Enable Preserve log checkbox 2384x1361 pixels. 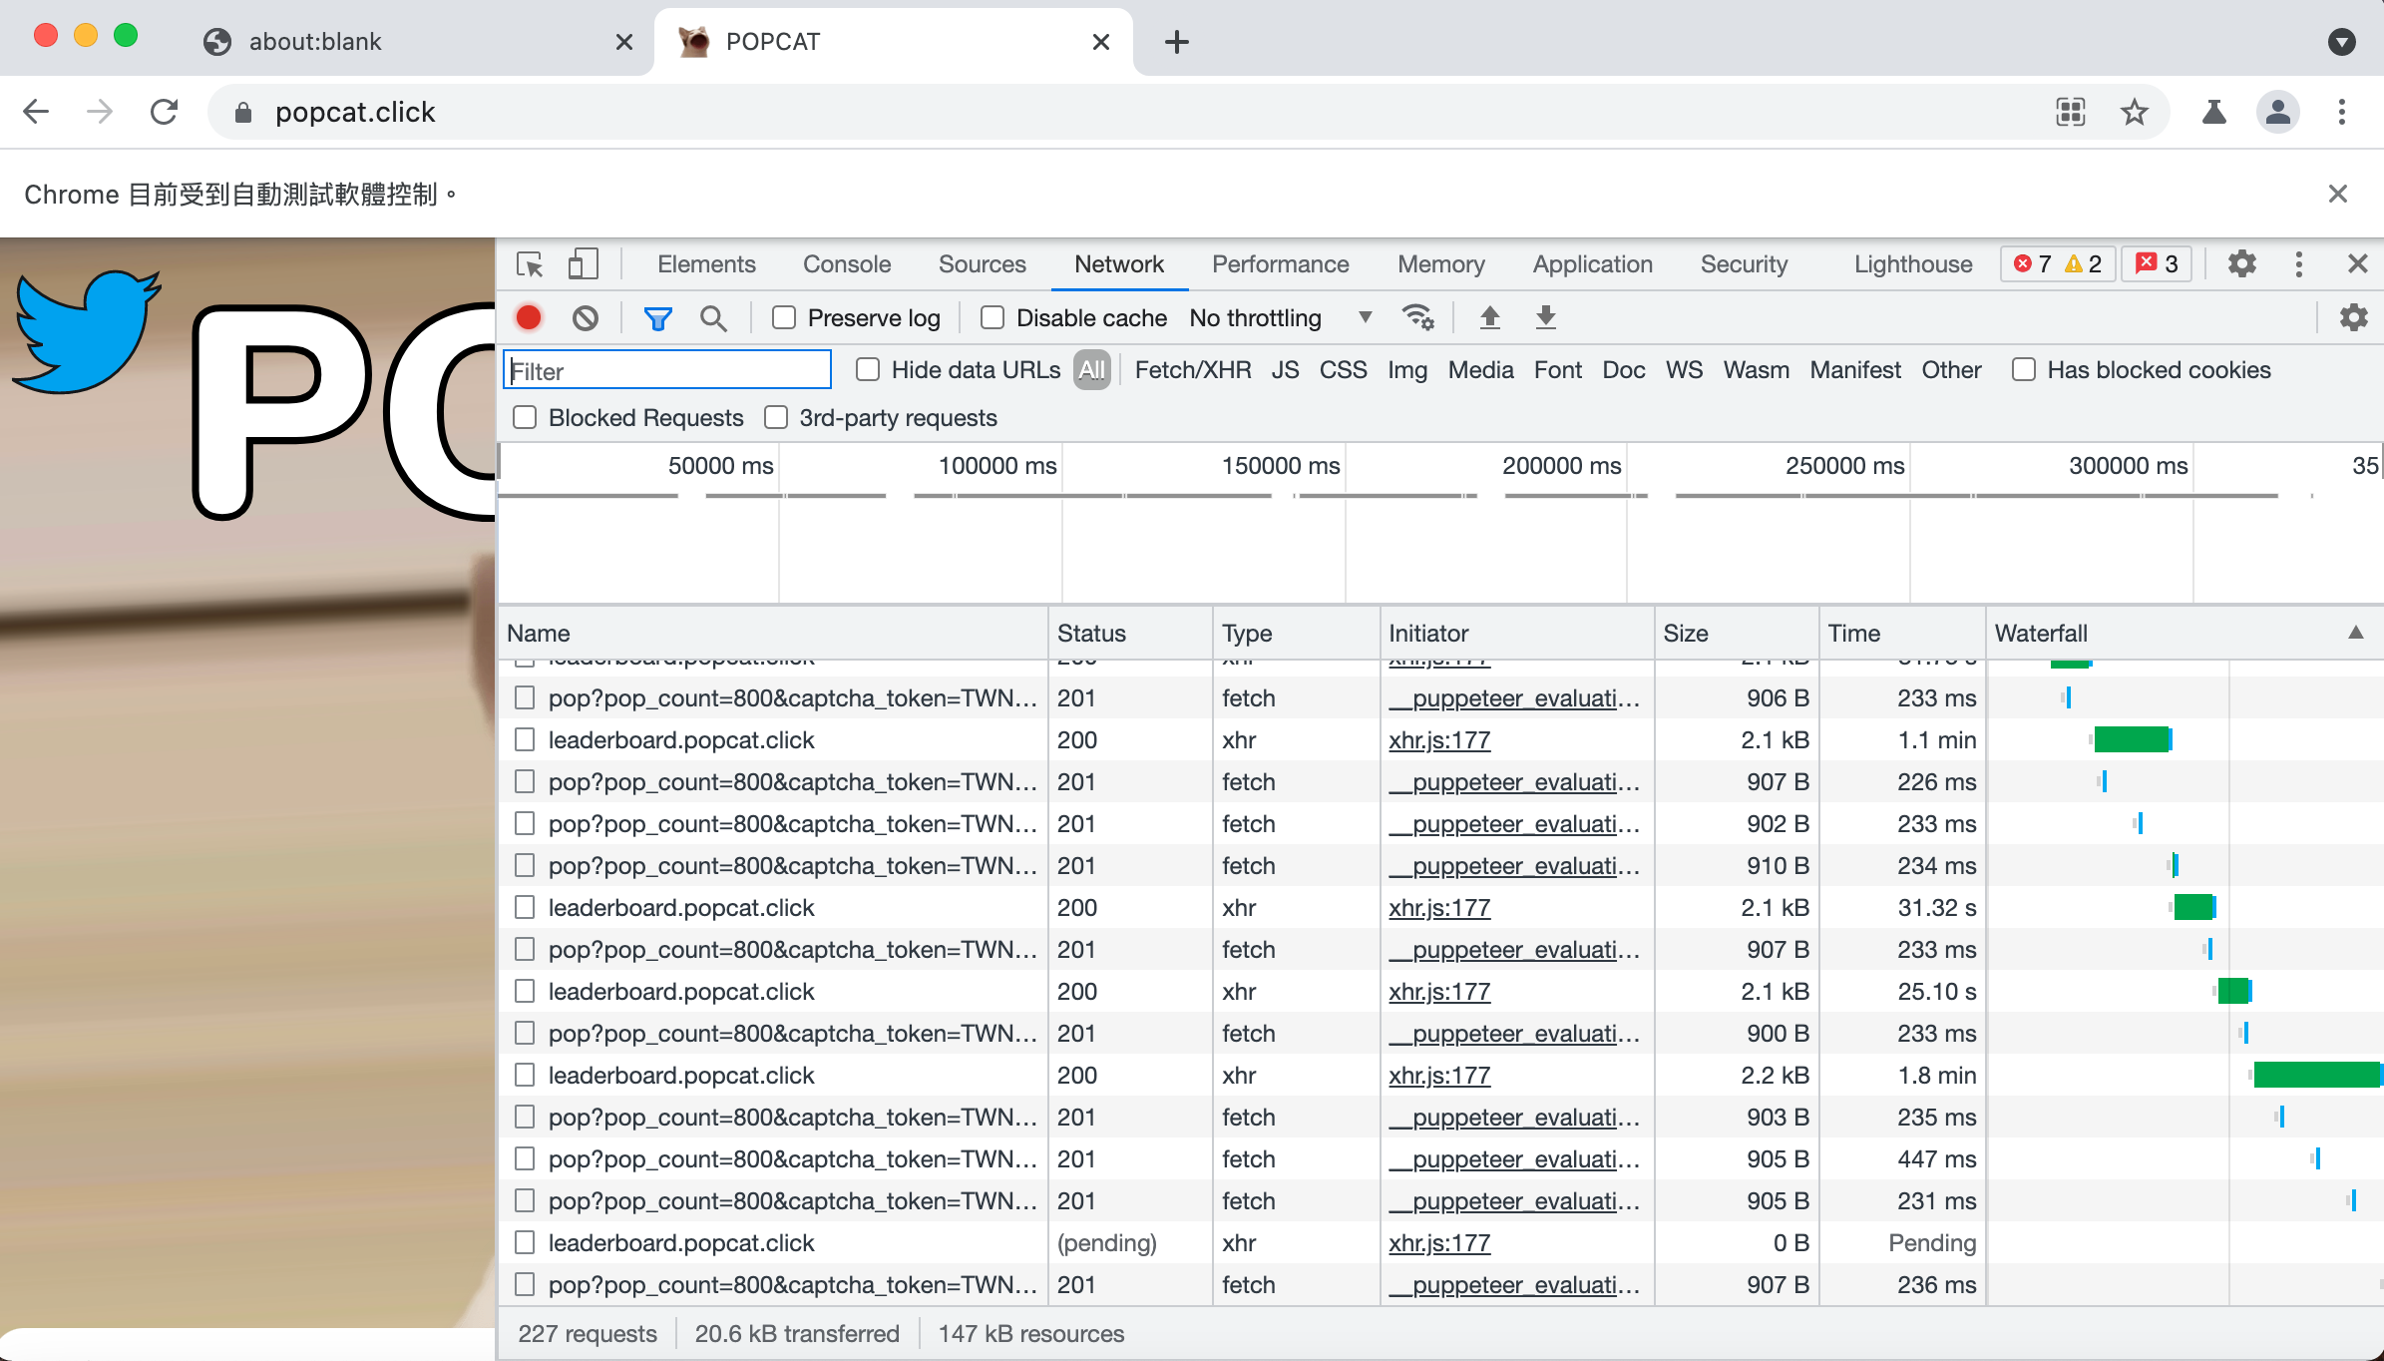point(784,318)
